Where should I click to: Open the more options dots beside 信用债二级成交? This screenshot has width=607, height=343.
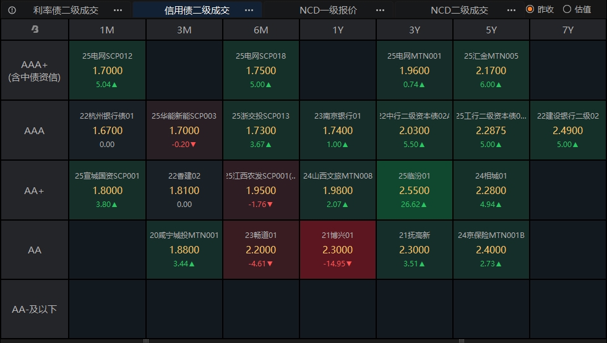[x=249, y=10]
